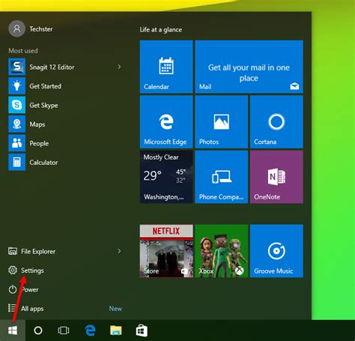Screen dimensions: 355x341
Task: Select the Get Started entry text
Action: click(46, 86)
